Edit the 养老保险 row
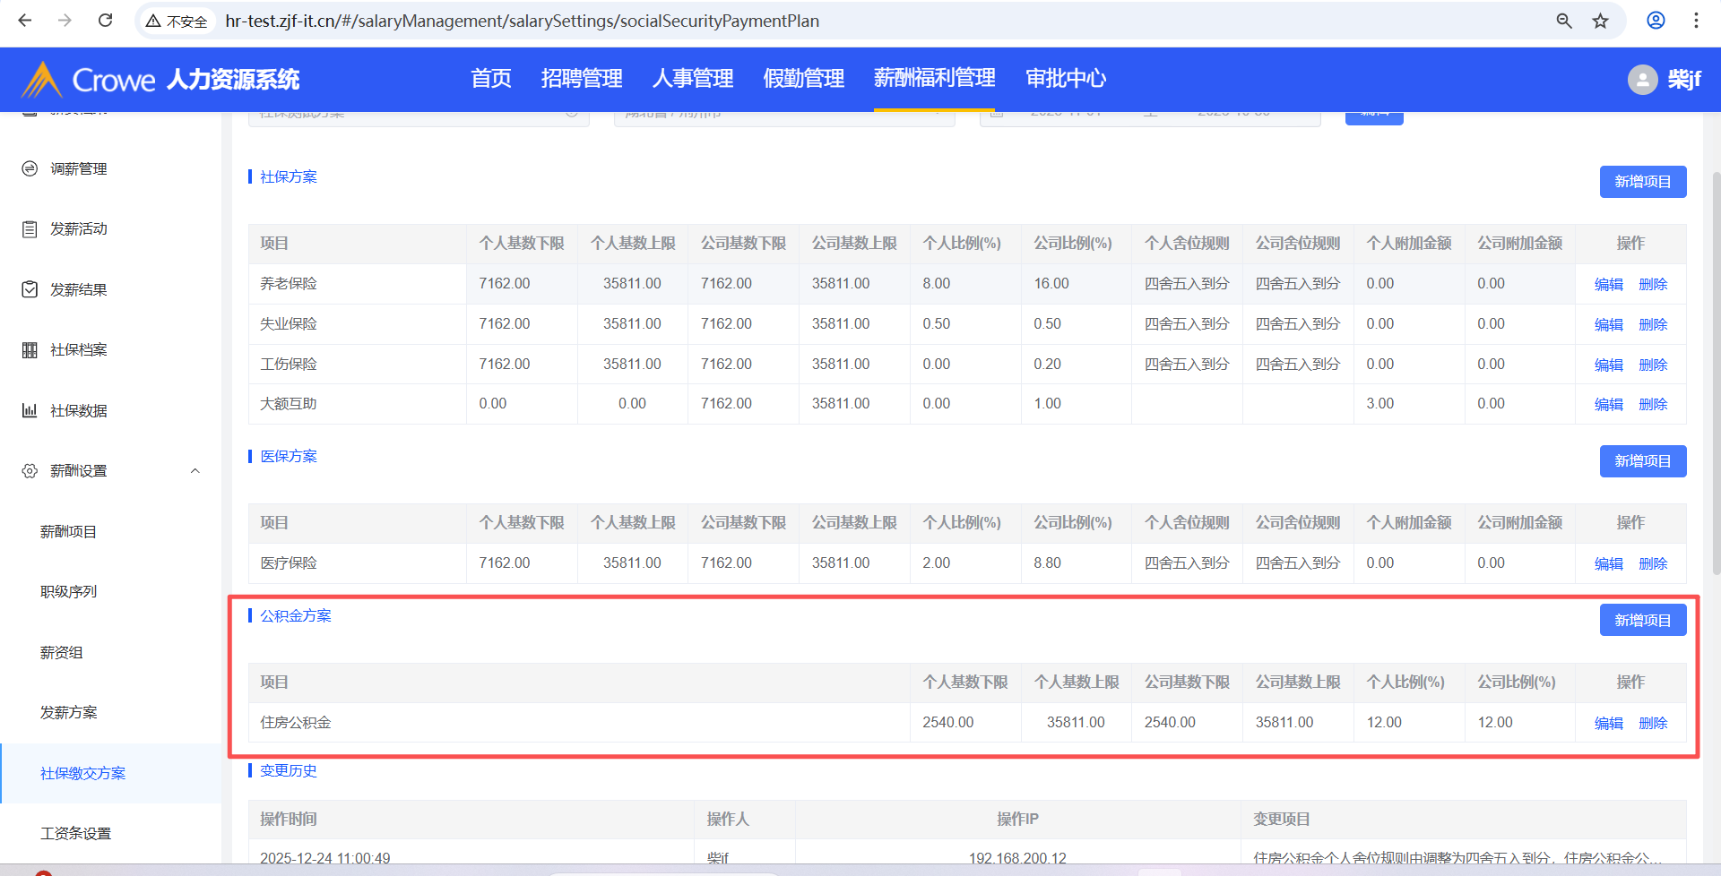Image resolution: width=1721 pixels, height=876 pixels. 1608,284
